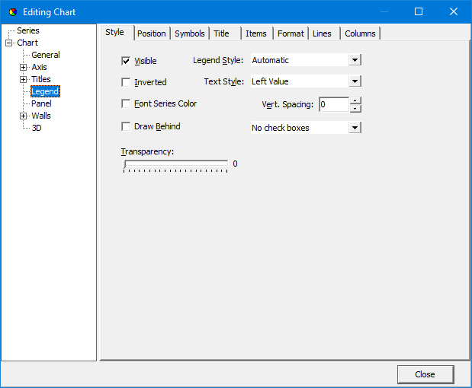Viewport: 472px width, 388px height.
Task: Toggle Font Series Color checkbox
Action: (126, 103)
